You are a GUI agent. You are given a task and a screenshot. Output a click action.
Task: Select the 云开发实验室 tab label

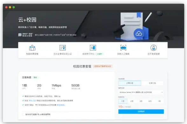[154, 54]
